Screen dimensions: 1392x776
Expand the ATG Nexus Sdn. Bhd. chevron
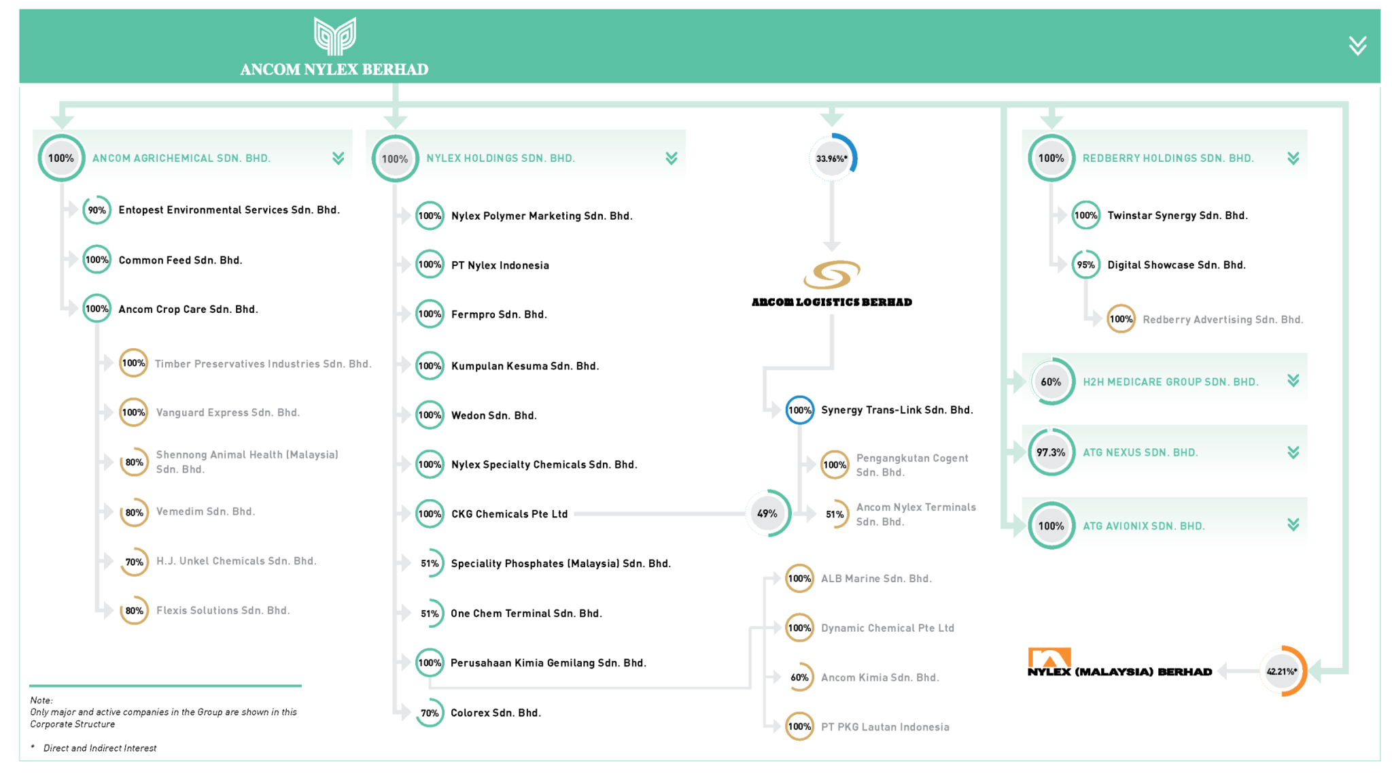click(x=1293, y=452)
